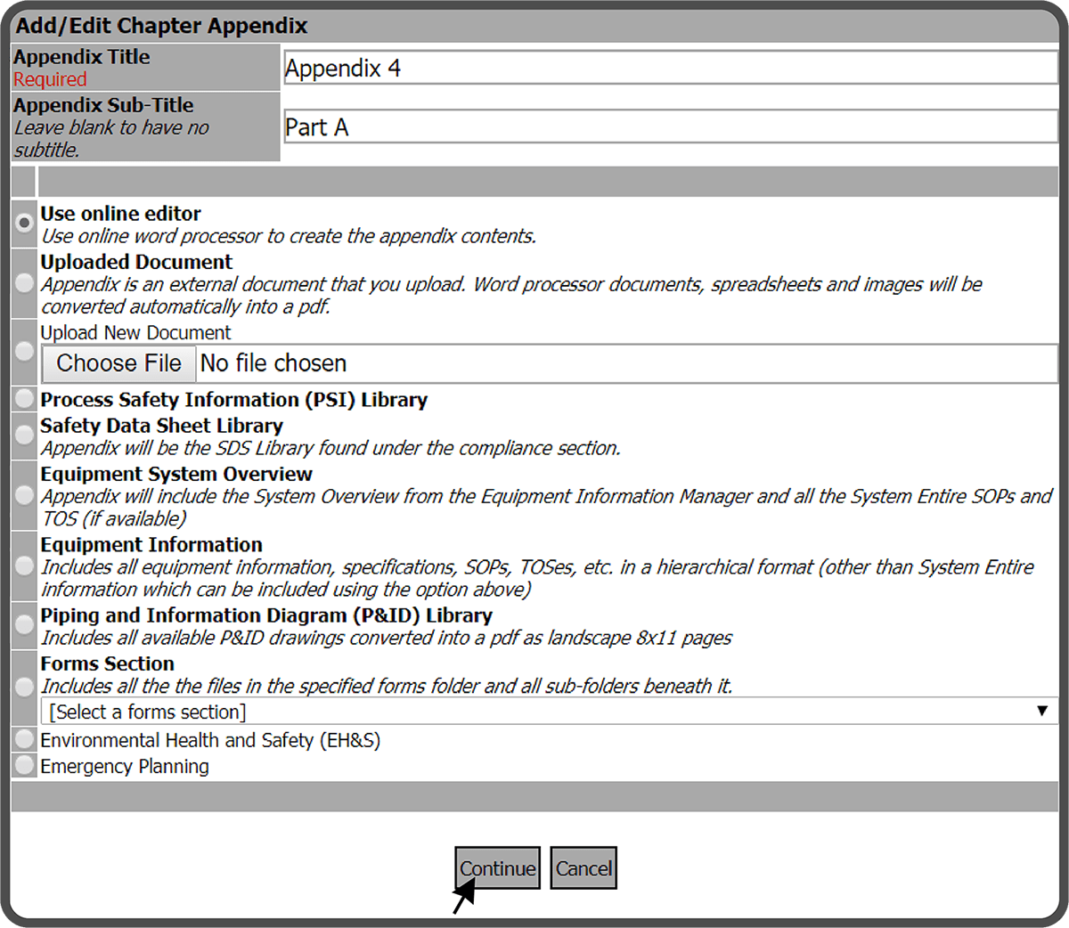Click the 'Equipment System Overview' label

click(x=176, y=474)
